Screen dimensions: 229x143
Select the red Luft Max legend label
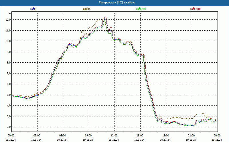[x=195, y=9]
